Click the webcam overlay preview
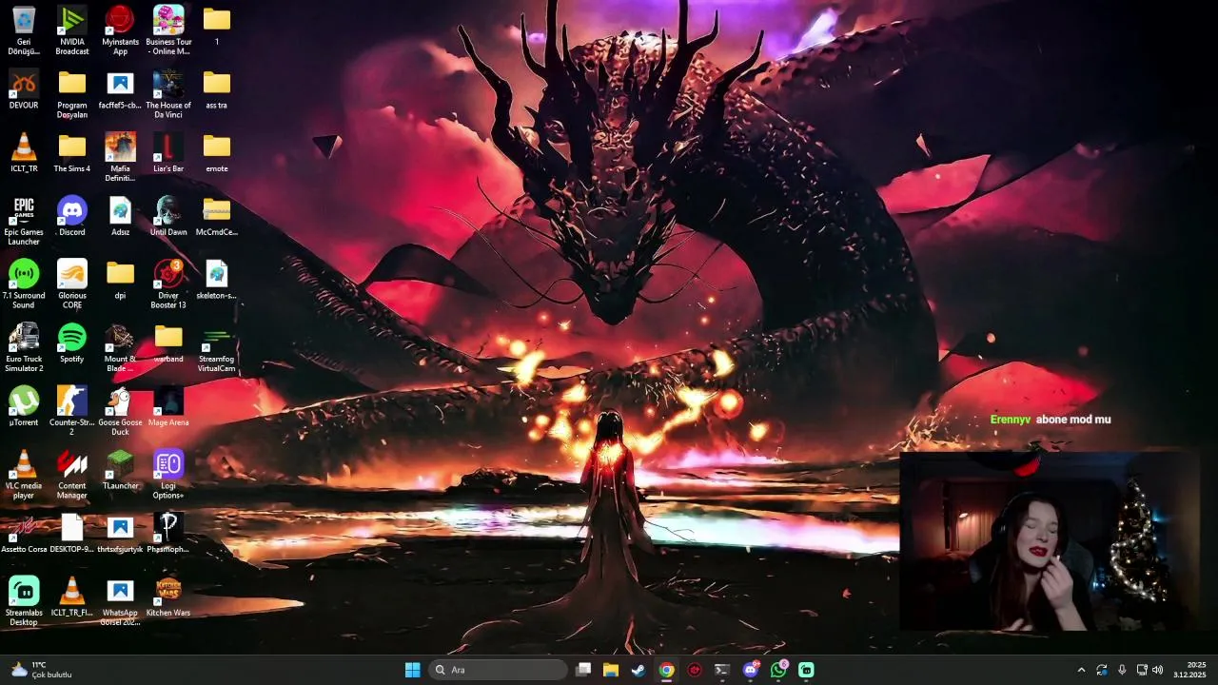 point(1049,541)
